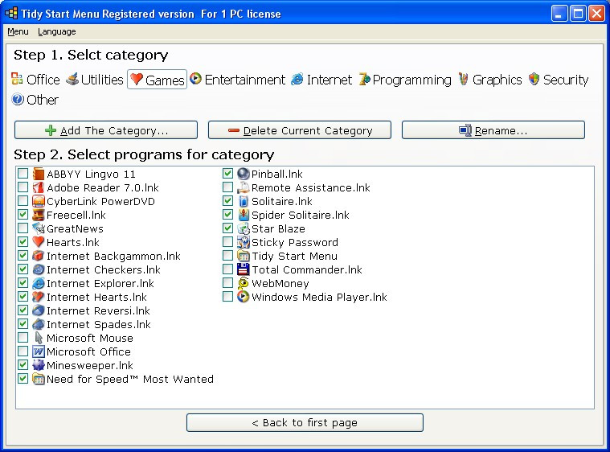Screen dimensions: 610x452
Task: Click the Adobe Reader 7.0 icon
Action: [38, 187]
